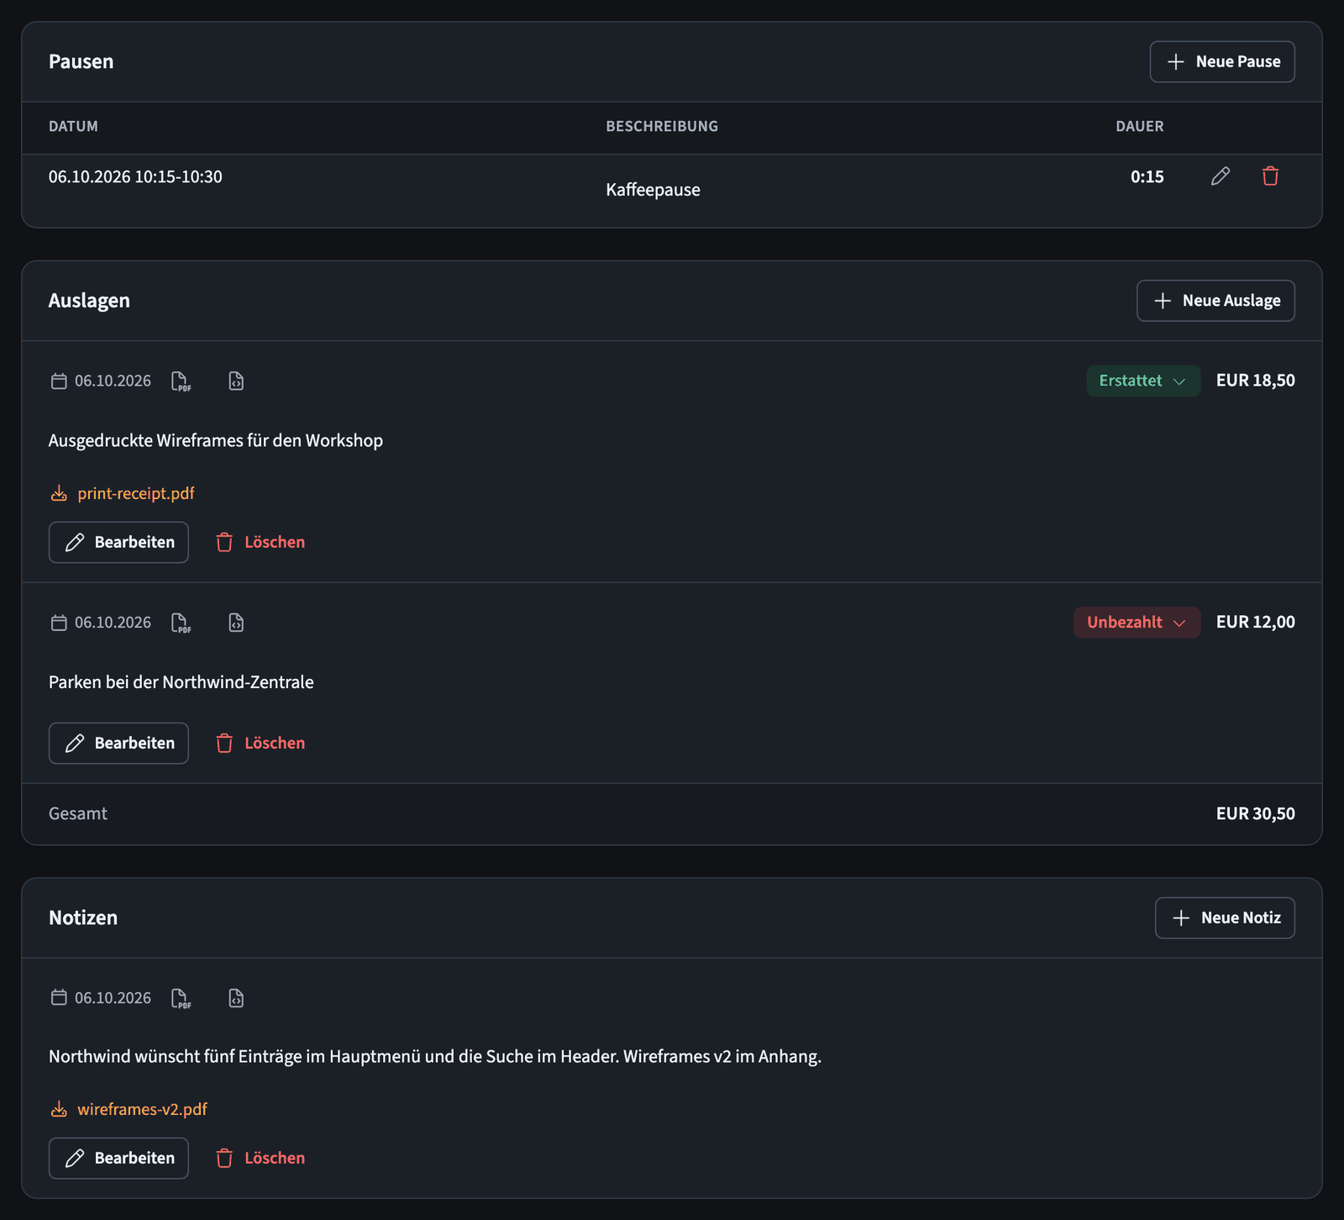Click text 'Ausgedruckte Wireframes für den Workshop'
The width and height of the screenshot is (1344, 1220).
tap(216, 441)
